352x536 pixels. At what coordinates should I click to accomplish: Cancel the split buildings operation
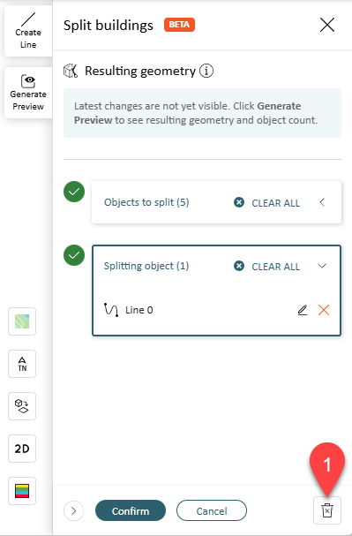pos(212,510)
